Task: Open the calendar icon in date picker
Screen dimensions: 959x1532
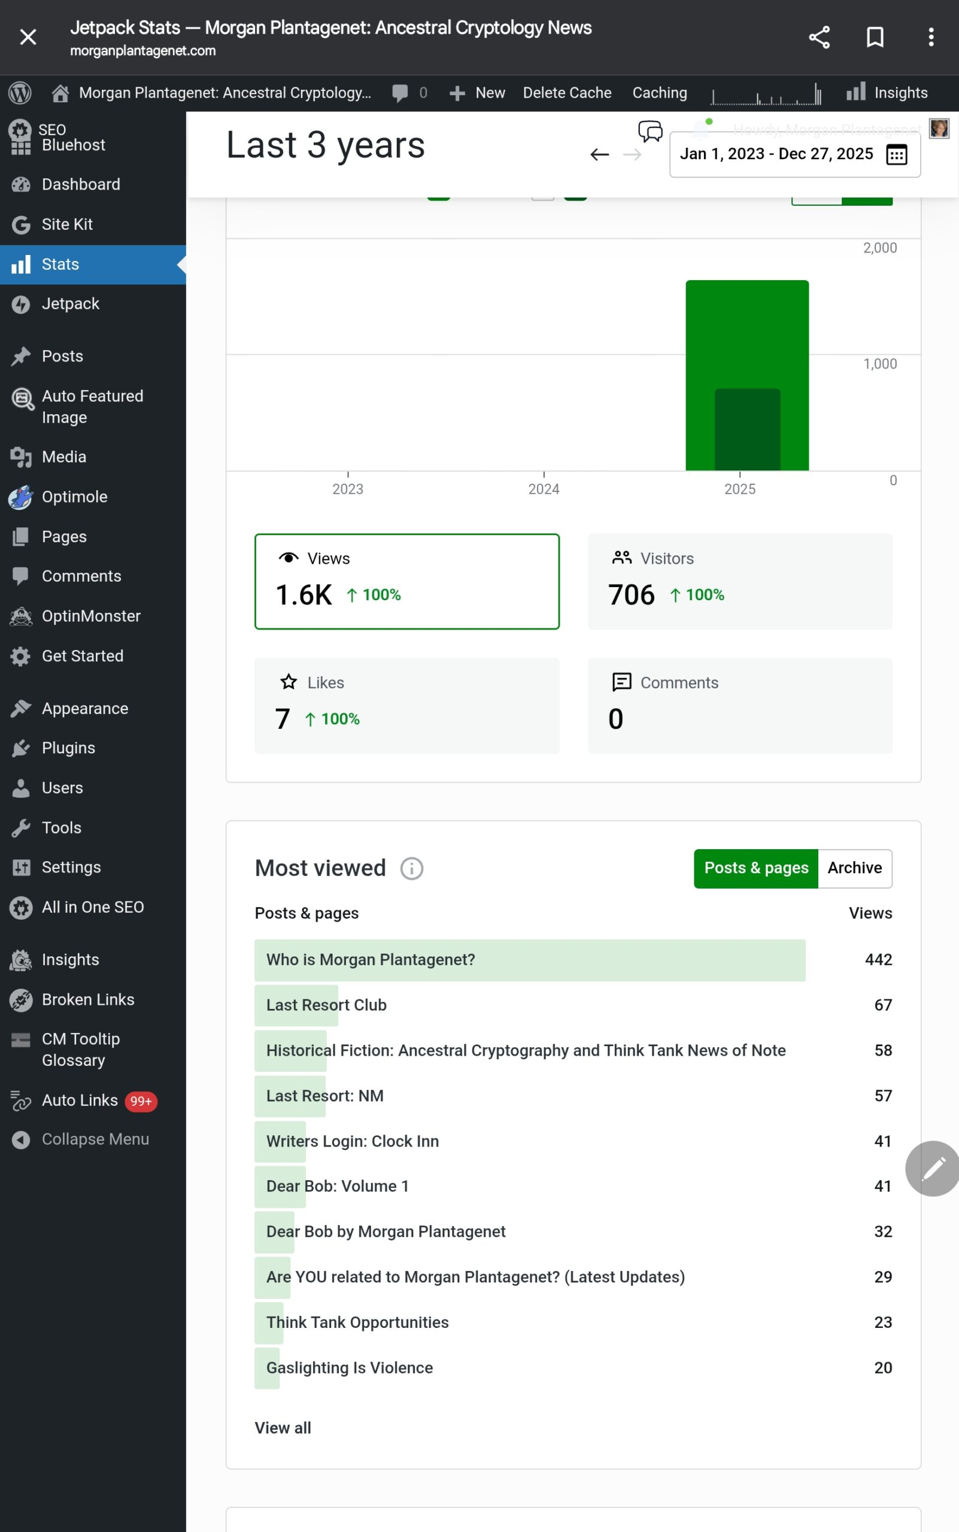Action: point(896,154)
